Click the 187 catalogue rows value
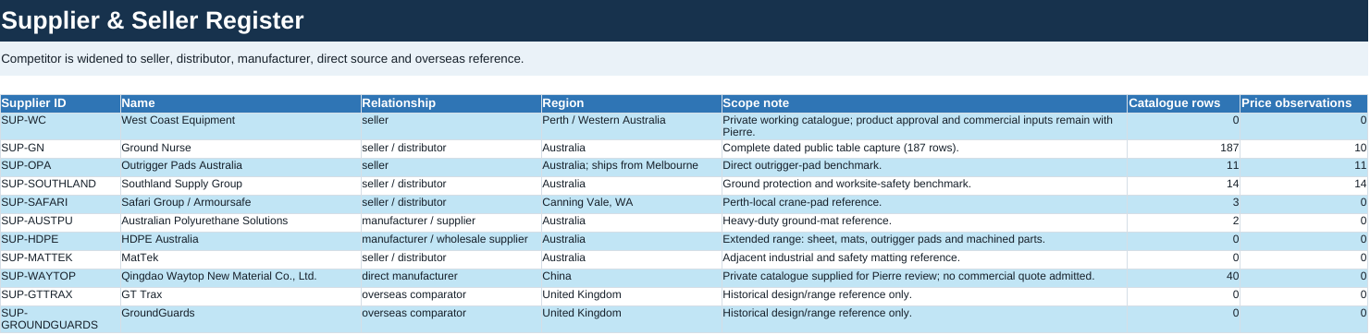 tap(1183, 149)
